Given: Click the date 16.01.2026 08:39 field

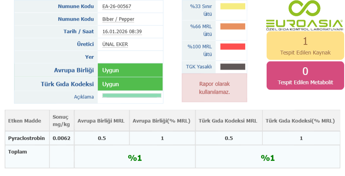Looking at the screenshot, I should point(122,32).
